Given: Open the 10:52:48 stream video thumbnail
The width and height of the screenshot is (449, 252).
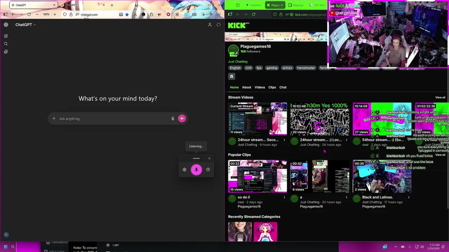Looking at the screenshot, I should pos(320,119).
